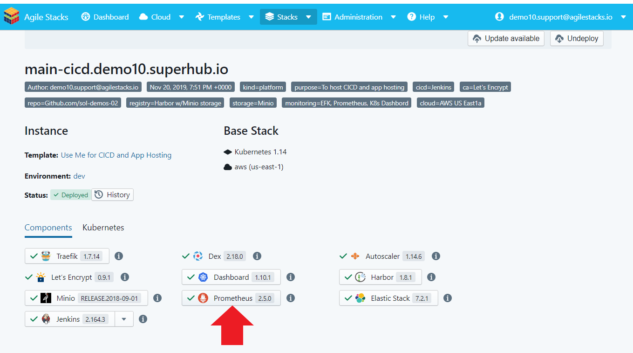This screenshot has width=633, height=353.
Task: Click the ca=Let's Encrypt tag
Action: click(x=485, y=87)
